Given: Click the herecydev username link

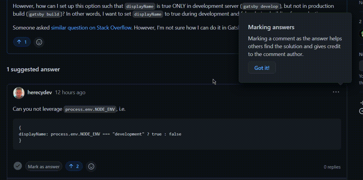Looking at the screenshot, I should tap(39, 92).
